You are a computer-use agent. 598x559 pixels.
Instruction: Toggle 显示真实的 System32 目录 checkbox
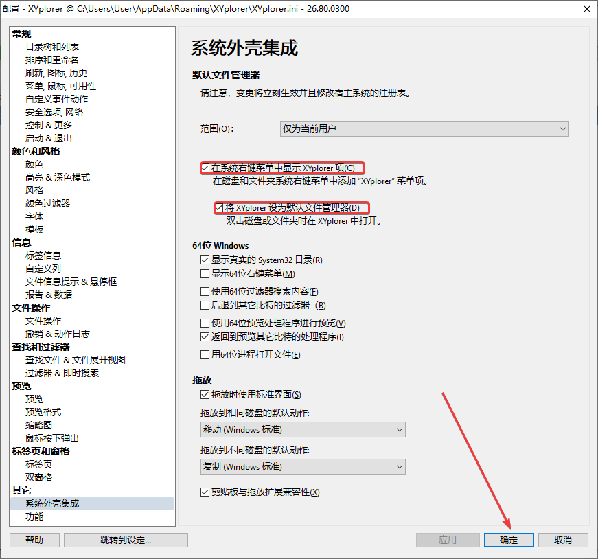click(x=205, y=260)
